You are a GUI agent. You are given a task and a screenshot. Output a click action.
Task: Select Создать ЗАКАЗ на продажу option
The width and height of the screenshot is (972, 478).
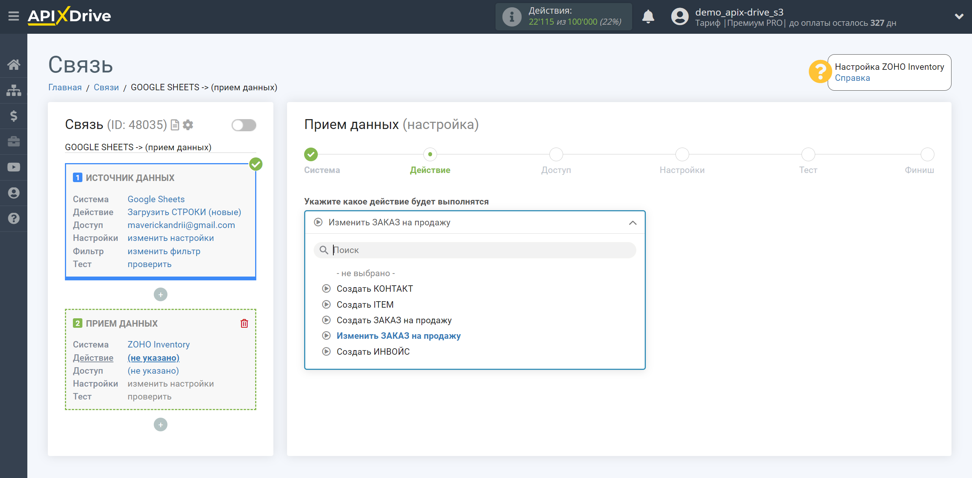pyautogui.click(x=394, y=321)
